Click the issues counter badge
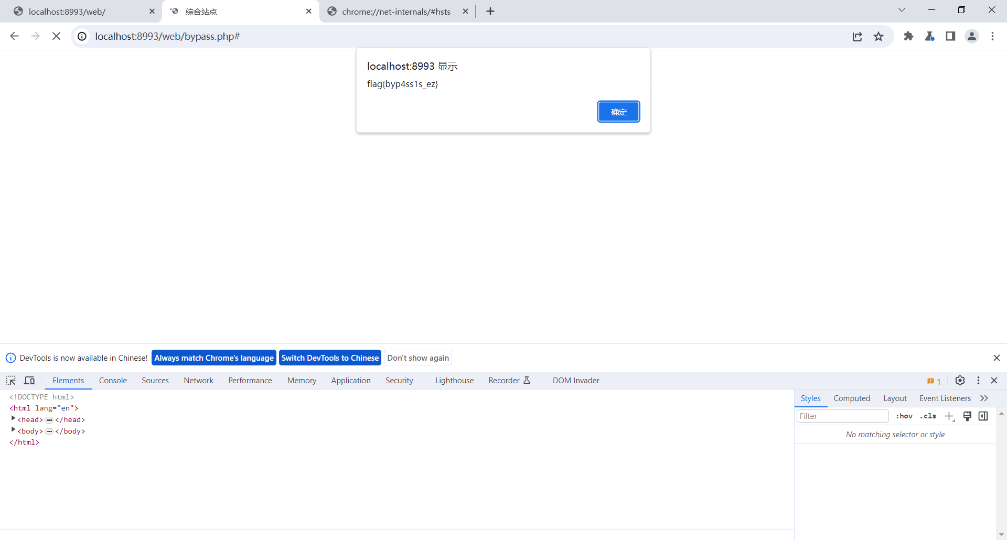Image resolution: width=1007 pixels, height=540 pixels. (x=934, y=381)
